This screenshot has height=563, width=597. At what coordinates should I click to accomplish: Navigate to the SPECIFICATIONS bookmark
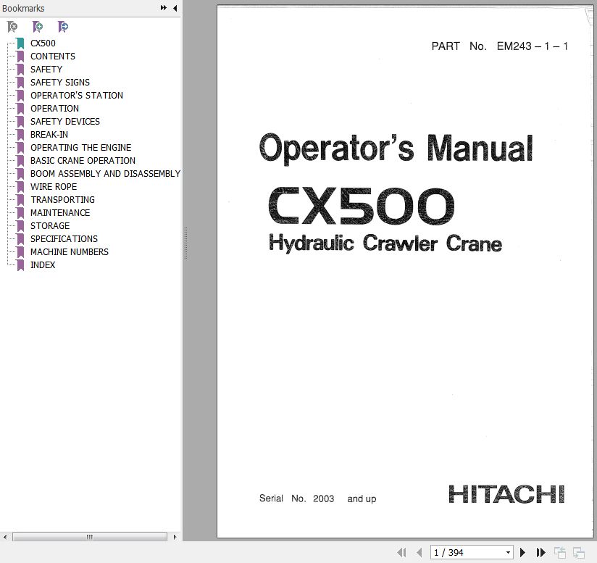point(64,238)
